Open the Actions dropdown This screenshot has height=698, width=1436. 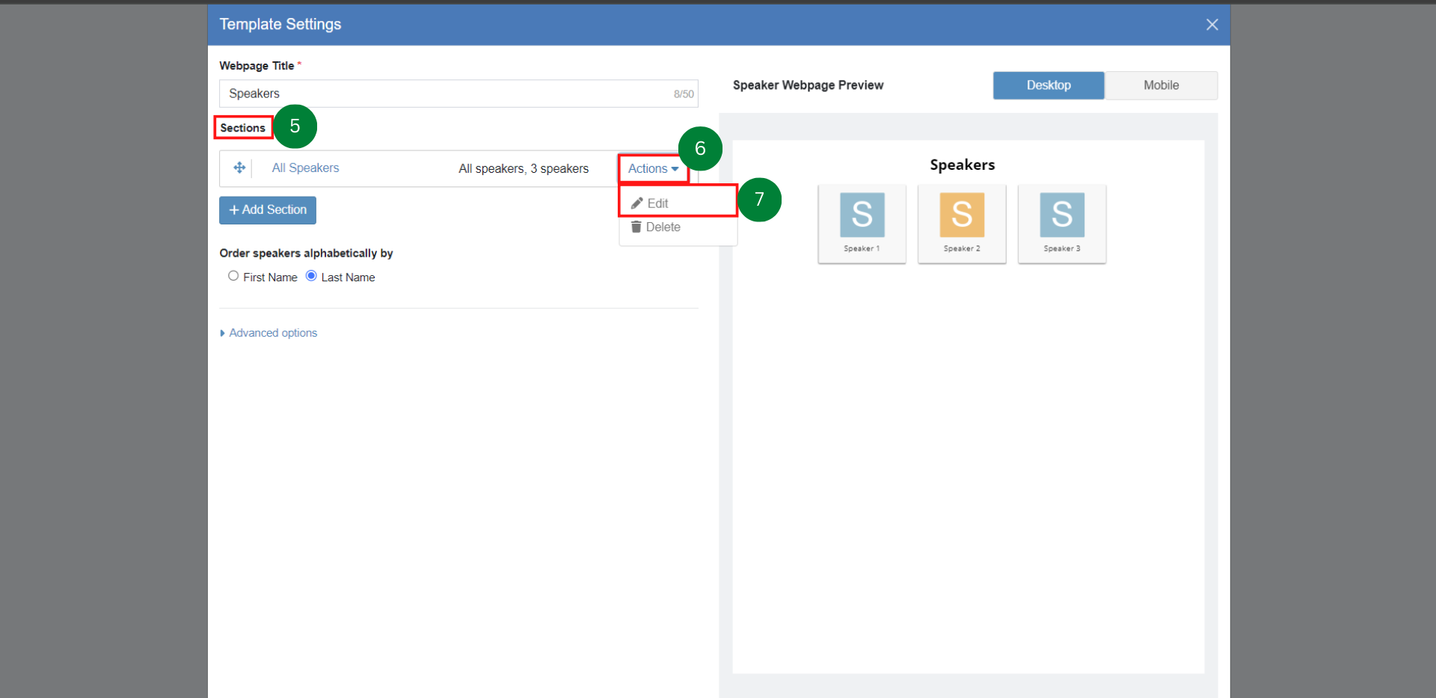pyautogui.click(x=653, y=169)
